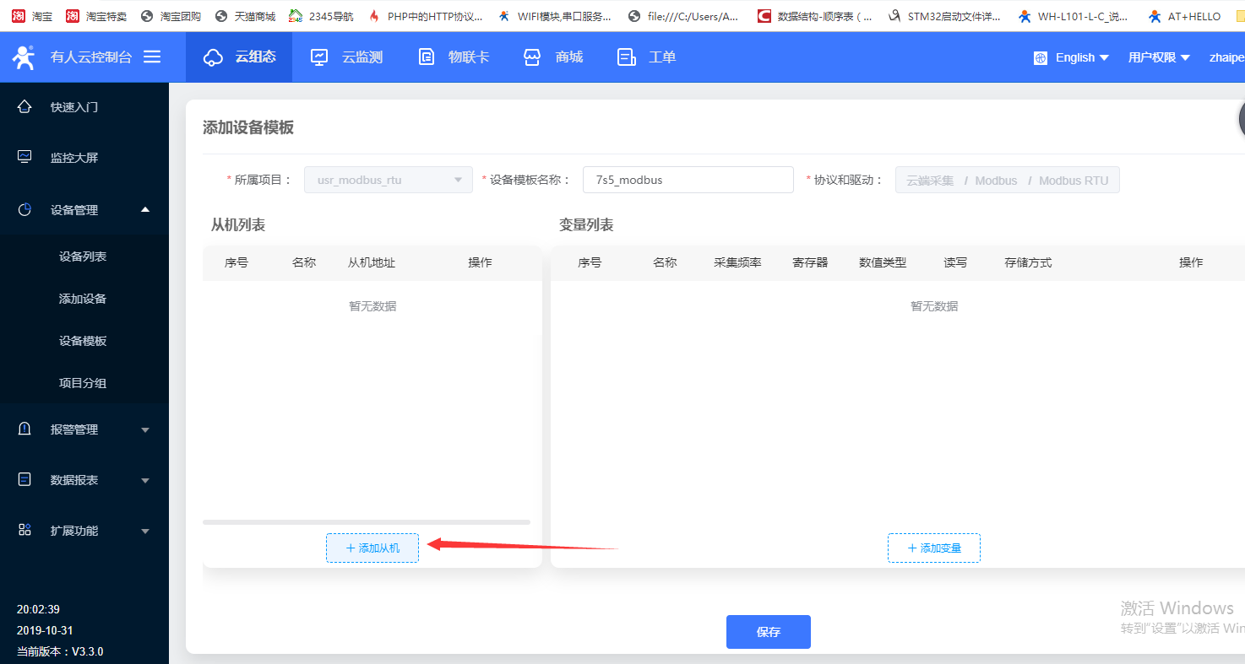Viewport: 1245px width, 664px height.
Task: Click the 设备模板名称 input field
Action: (688, 180)
